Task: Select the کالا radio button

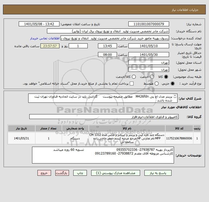Action: (166, 77)
